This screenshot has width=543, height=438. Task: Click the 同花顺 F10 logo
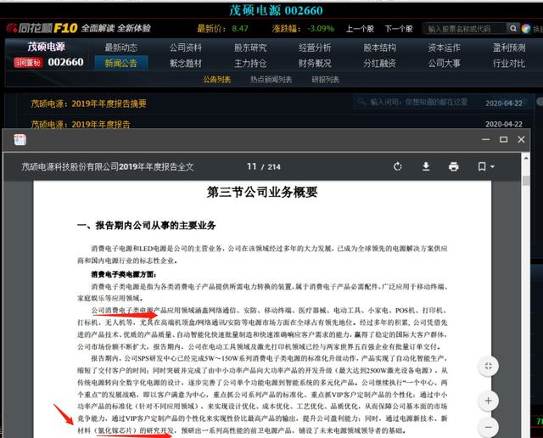(x=42, y=28)
